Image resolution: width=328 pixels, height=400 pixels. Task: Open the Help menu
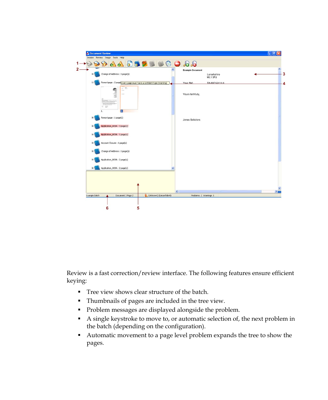click(122, 58)
